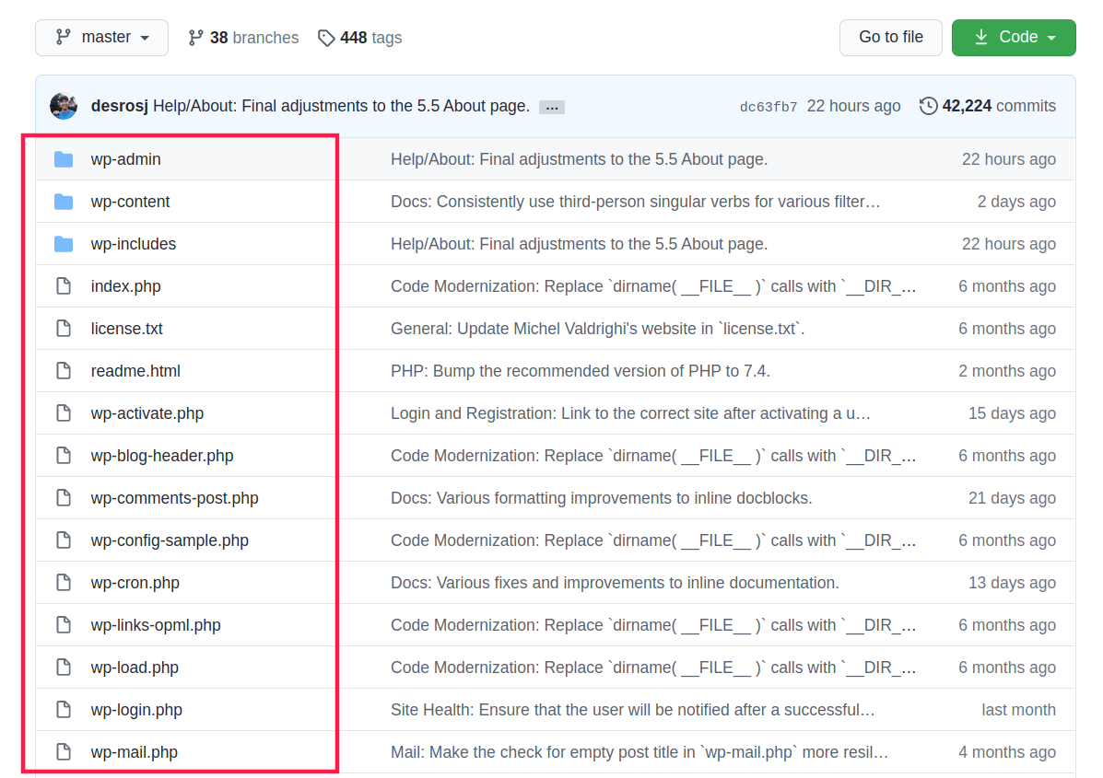Image resolution: width=1103 pixels, height=778 pixels.
Task: Open the index.php file
Action: (126, 286)
